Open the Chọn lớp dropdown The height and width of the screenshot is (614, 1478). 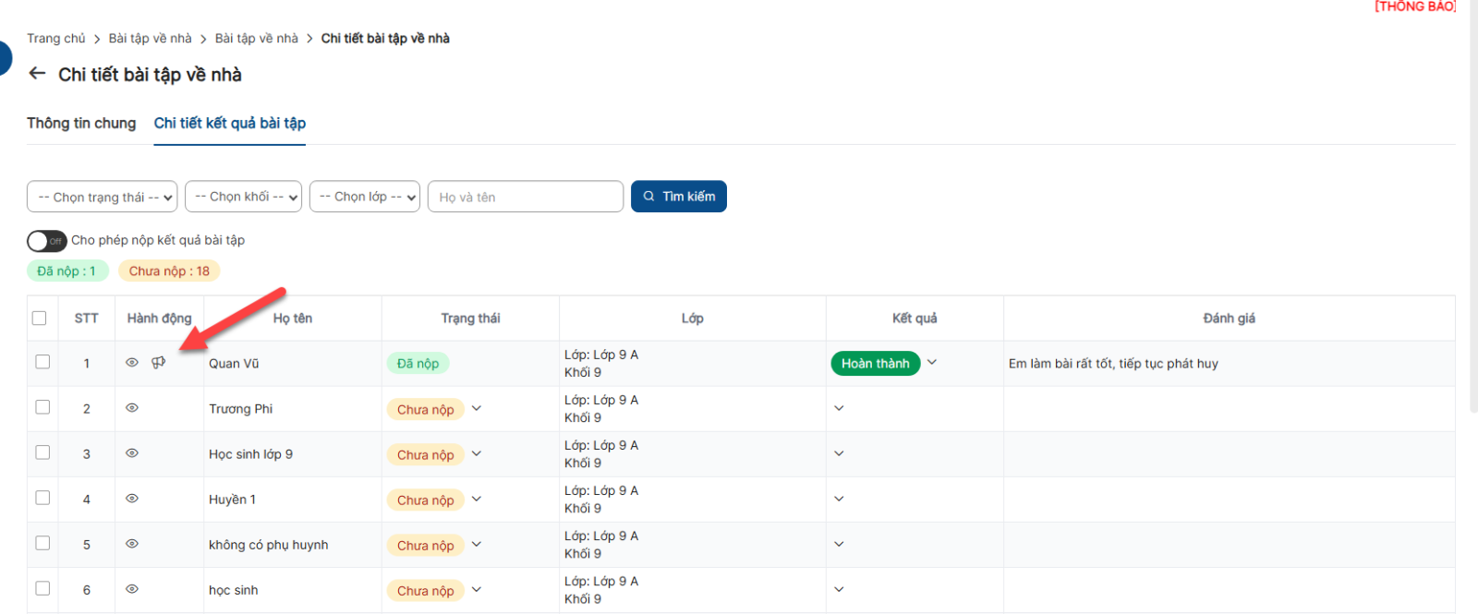[364, 197]
